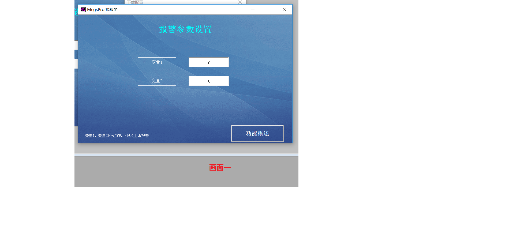Viewport: 509px width, 252px height.
Task: Click the greyed-out maximize button
Action: (268, 9)
